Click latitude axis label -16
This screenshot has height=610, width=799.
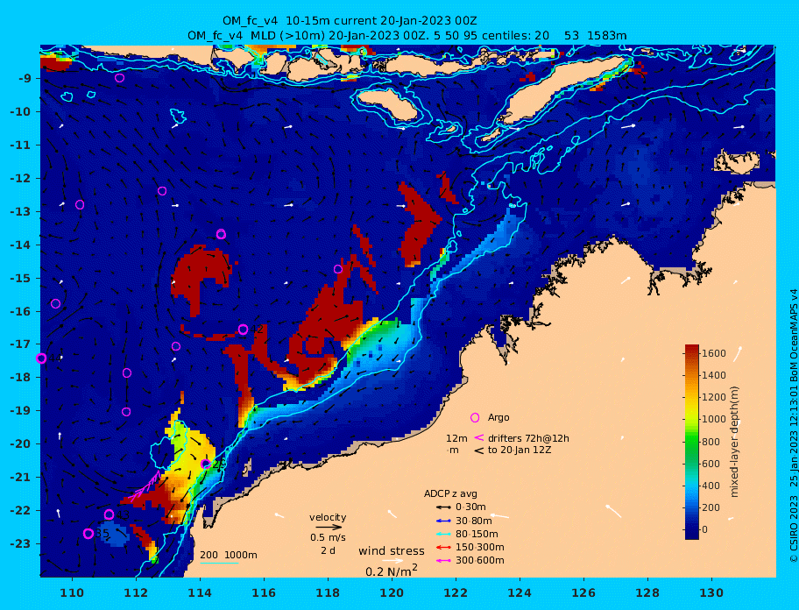pos(20,311)
